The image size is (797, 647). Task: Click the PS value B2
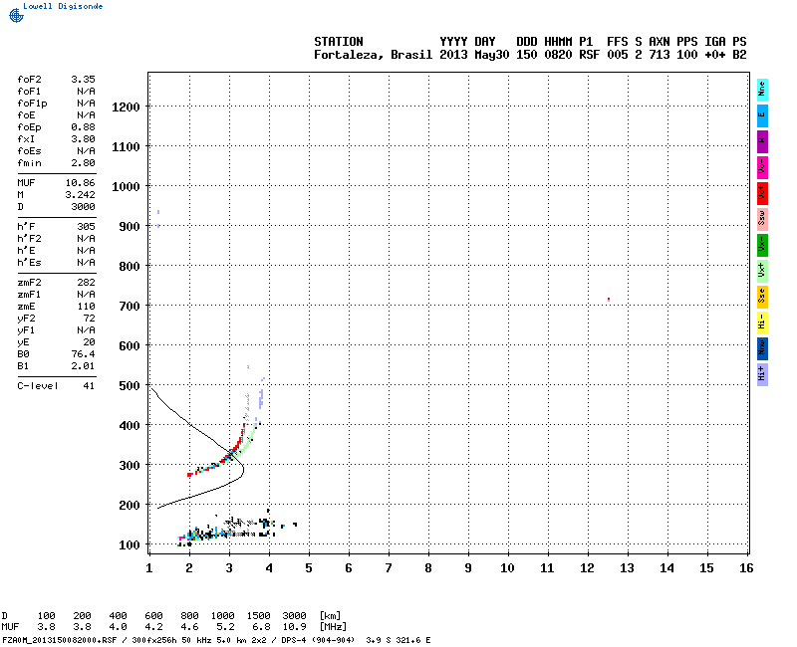(x=739, y=55)
